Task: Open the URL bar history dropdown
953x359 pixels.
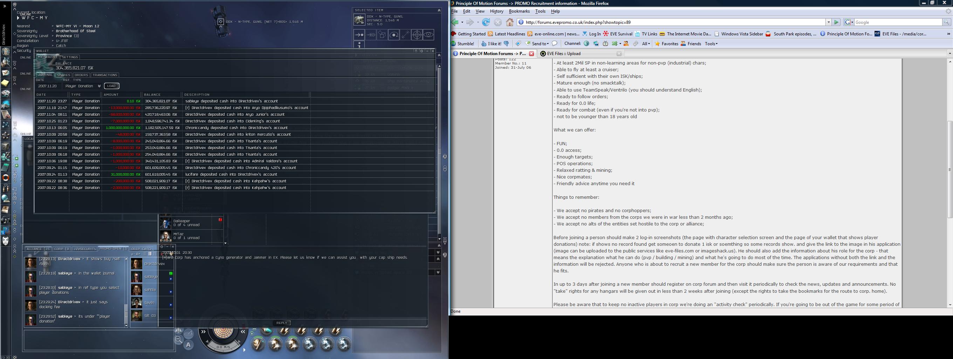Action: [829, 22]
